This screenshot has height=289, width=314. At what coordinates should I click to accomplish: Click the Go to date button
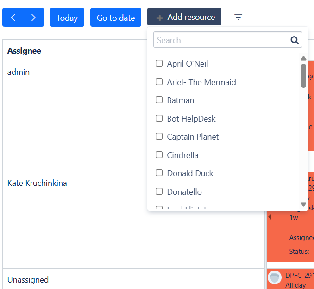pyautogui.click(x=116, y=18)
